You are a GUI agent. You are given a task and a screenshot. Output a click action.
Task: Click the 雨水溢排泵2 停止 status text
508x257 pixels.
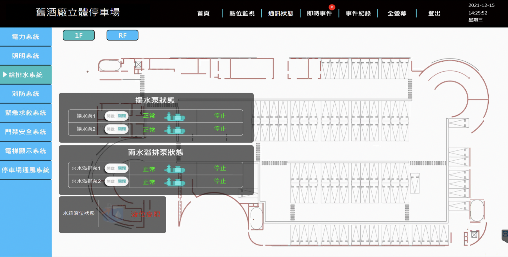coord(220,181)
